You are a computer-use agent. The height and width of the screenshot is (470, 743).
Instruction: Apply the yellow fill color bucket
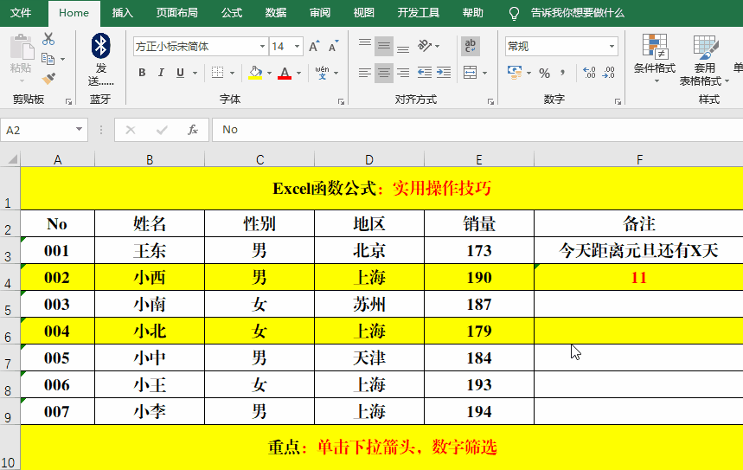pos(255,73)
